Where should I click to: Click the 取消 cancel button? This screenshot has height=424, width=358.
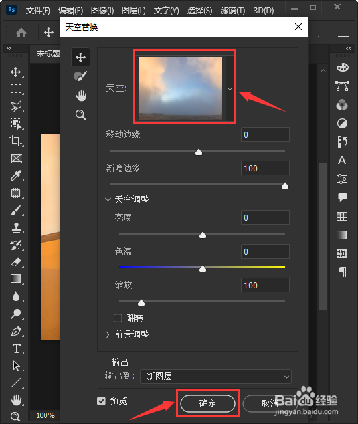point(270,403)
